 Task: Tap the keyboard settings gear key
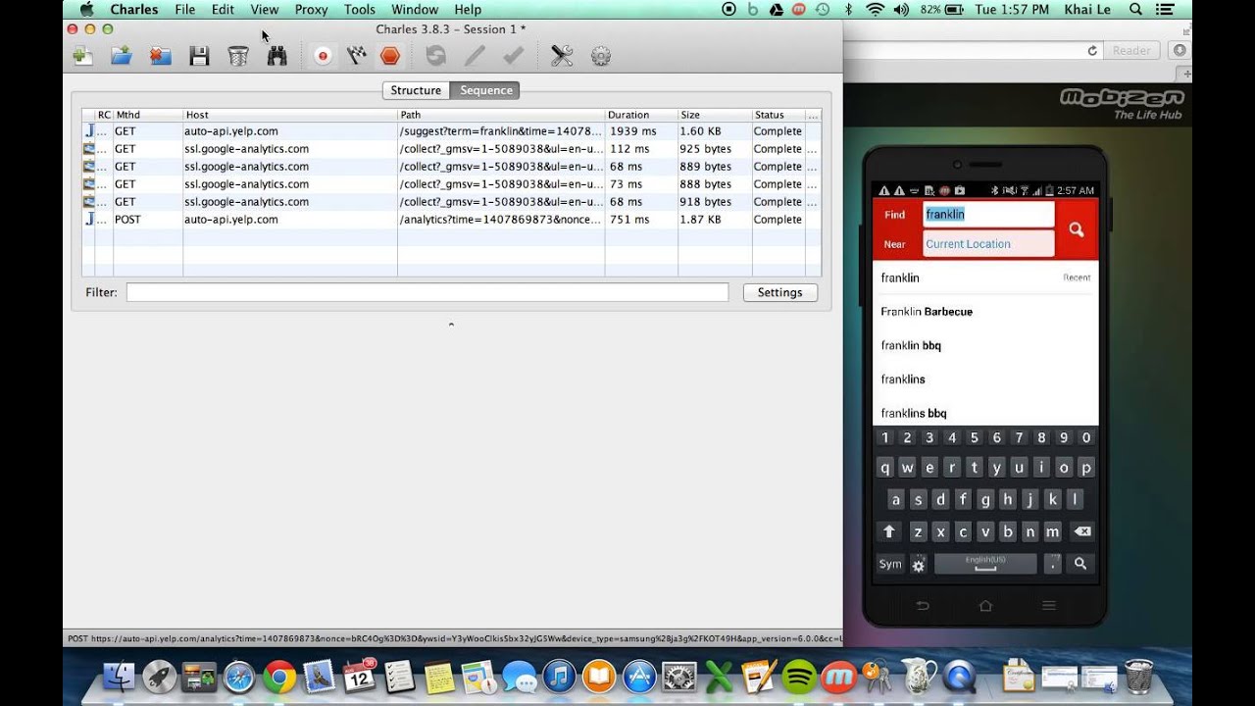coord(919,564)
